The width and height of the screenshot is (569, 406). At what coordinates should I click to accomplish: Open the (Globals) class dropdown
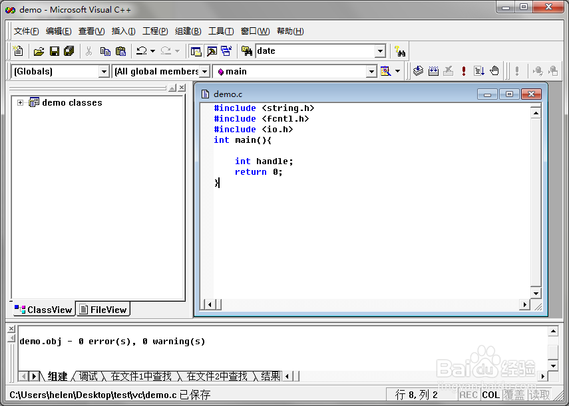[x=104, y=71]
